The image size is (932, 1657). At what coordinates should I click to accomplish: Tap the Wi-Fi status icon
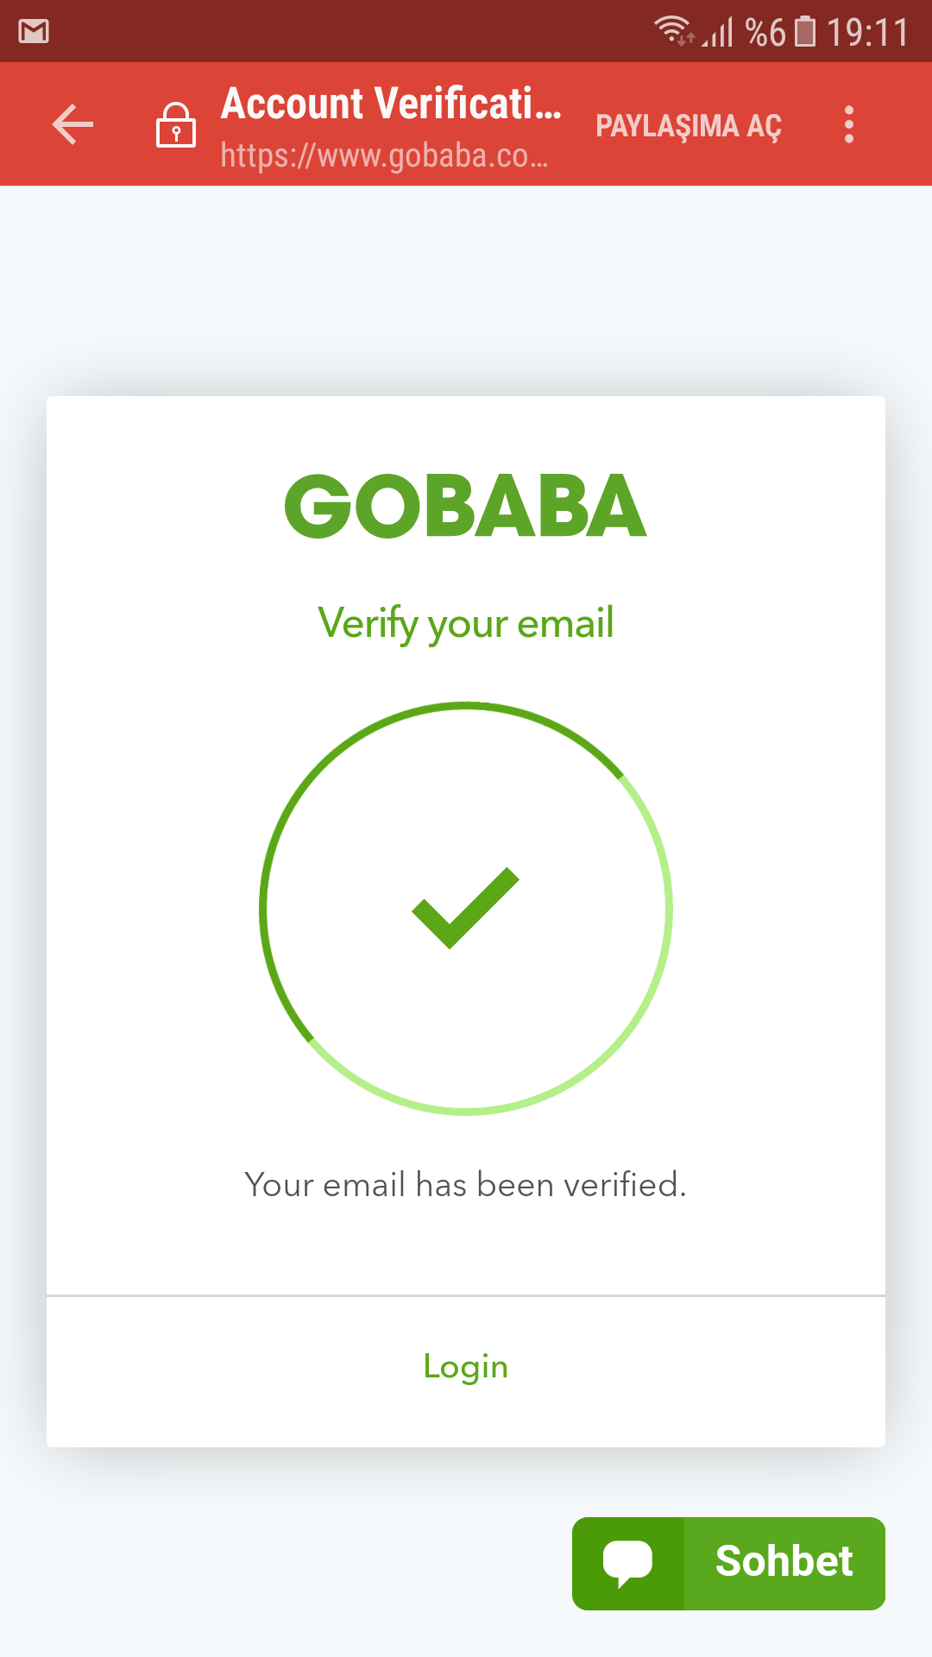tap(673, 31)
